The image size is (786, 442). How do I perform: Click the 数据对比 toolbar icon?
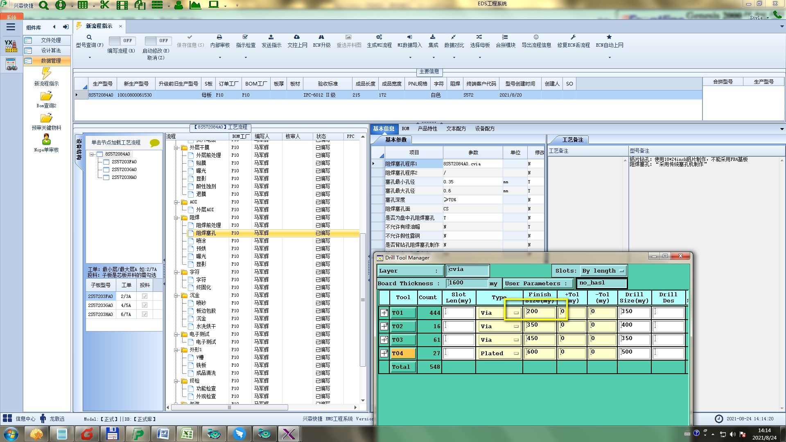coord(454,37)
